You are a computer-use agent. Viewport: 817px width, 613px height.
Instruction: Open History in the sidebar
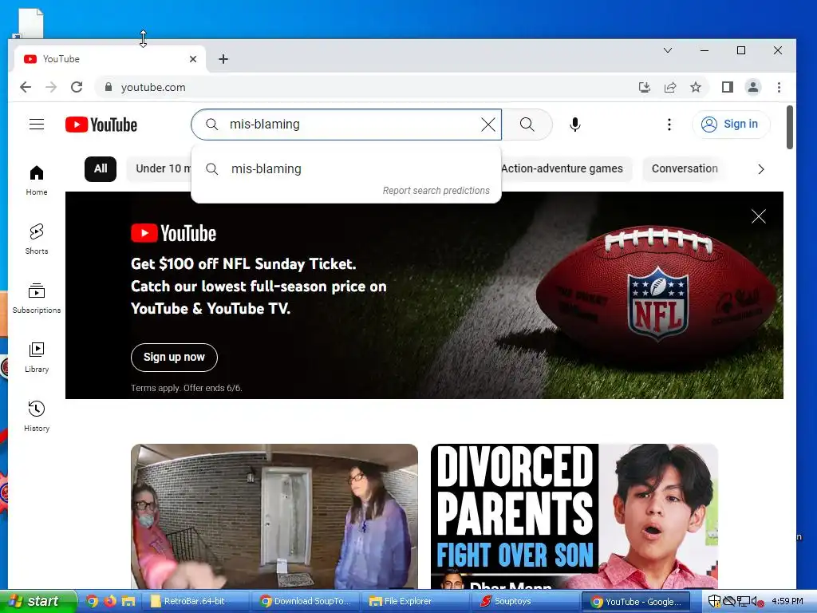pos(37,417)
